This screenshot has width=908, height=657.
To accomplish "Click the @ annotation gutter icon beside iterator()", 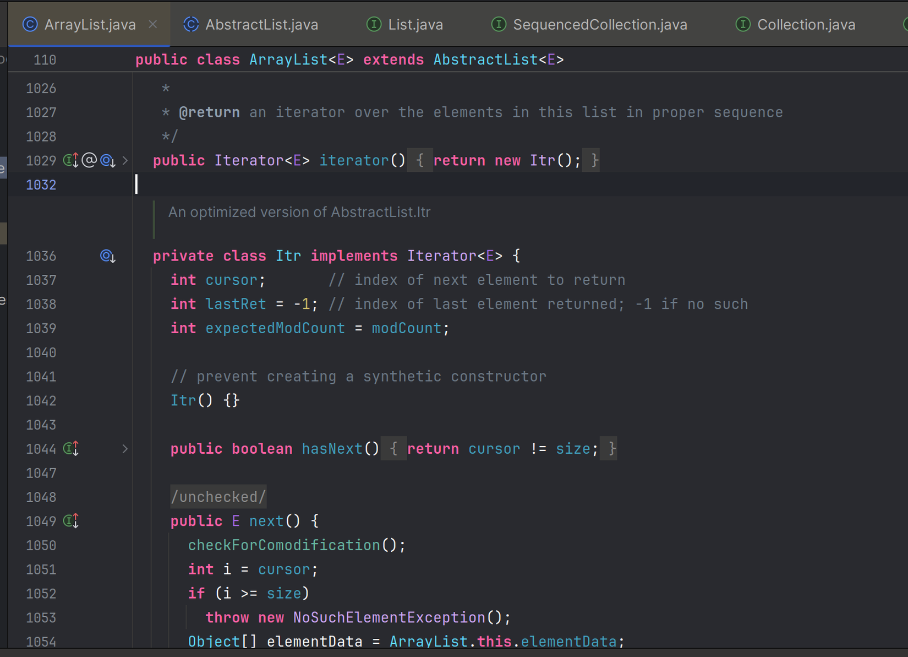I will coord(89,160).
